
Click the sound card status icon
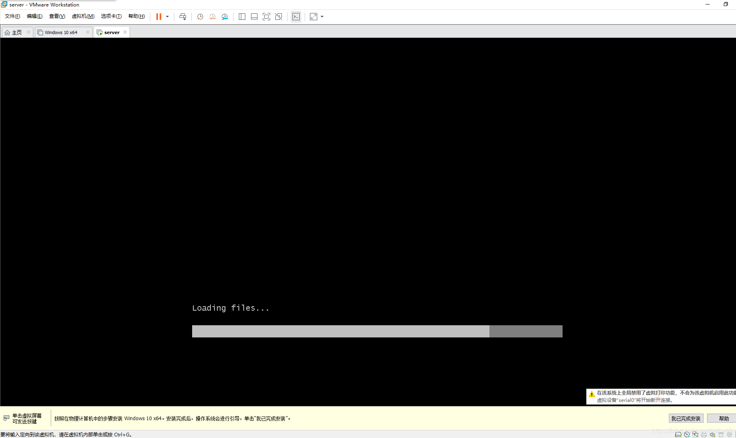tap(712, 434)
